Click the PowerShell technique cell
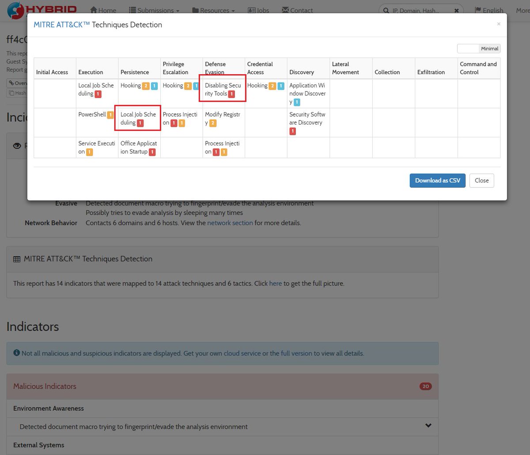This screenshot has width=530, height=455. tap(92, 114)
